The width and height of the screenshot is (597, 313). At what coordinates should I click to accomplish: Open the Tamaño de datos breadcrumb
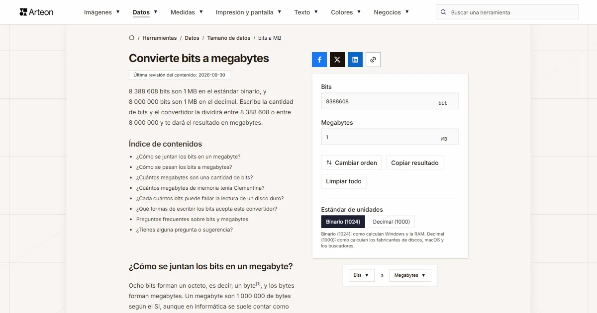pos(229,38)
